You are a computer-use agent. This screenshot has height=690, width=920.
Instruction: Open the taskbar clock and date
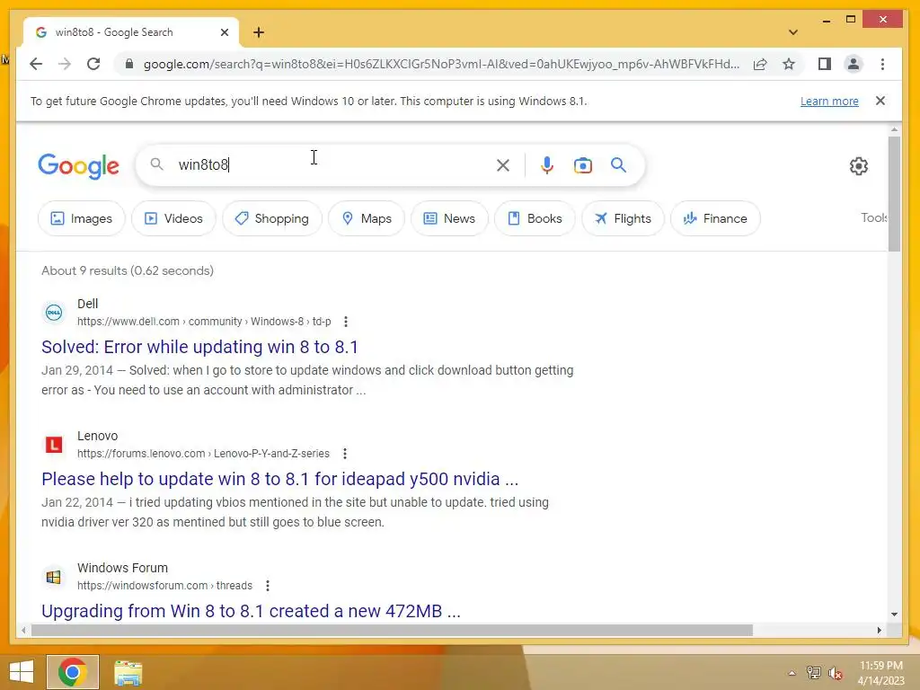(x=881, y=673)
